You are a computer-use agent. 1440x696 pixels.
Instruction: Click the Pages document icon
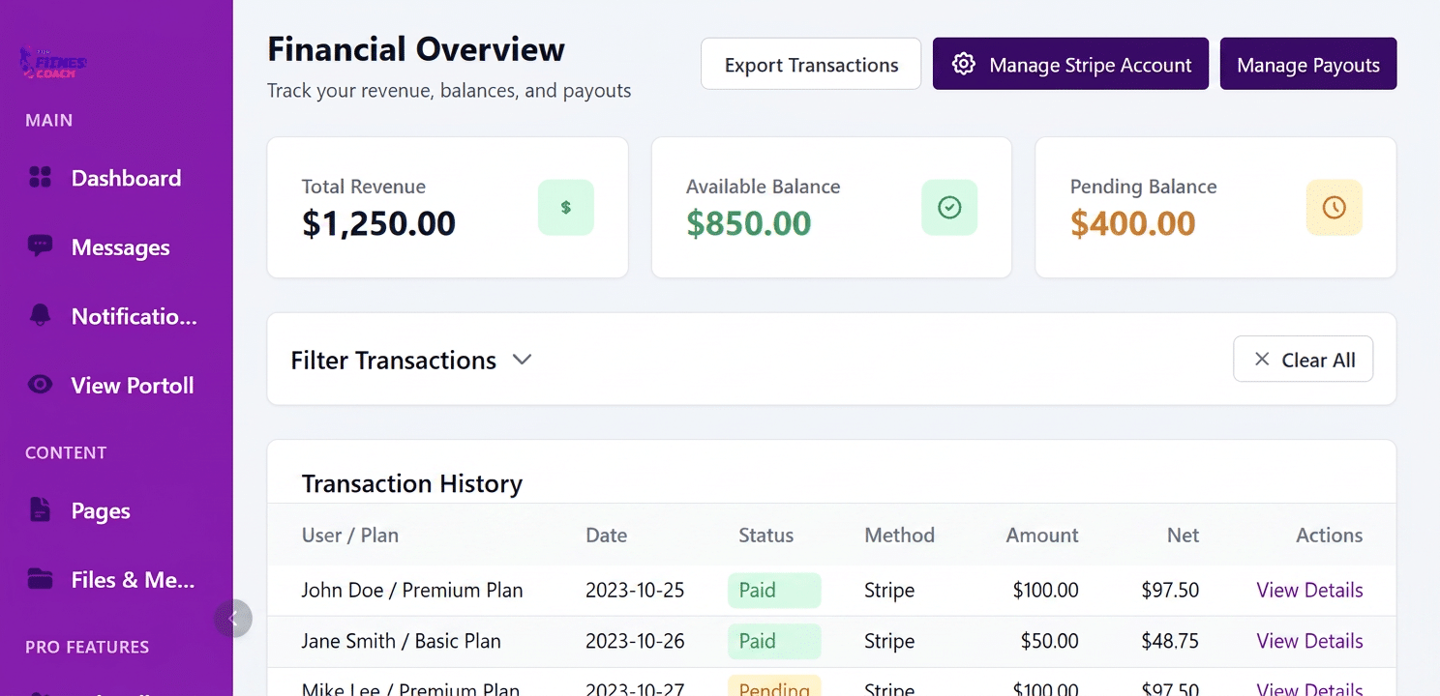click(x=40, y=509)
